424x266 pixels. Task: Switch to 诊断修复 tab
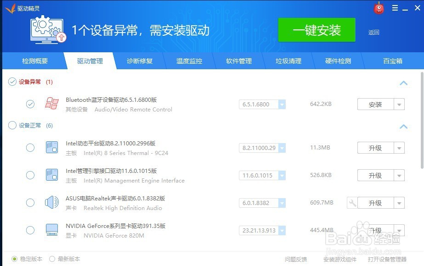point(140,61)
